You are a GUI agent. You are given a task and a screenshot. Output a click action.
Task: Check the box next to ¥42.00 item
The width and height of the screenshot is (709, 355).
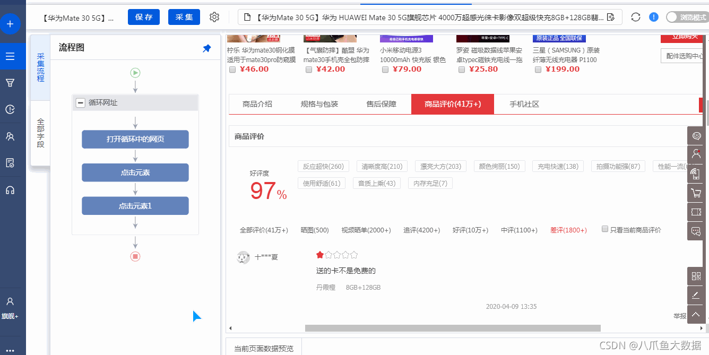click(309, 70)
